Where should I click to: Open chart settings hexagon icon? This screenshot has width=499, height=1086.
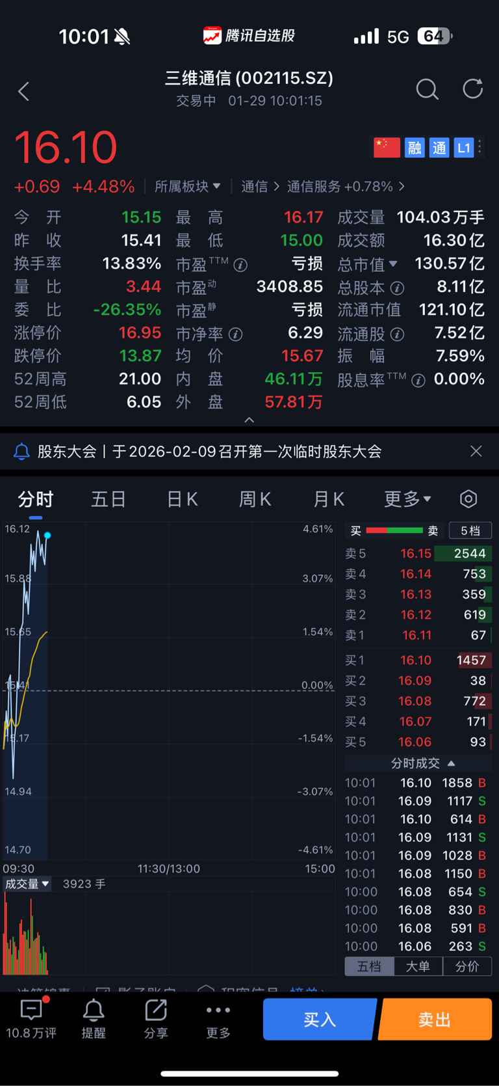click(x=468, y=499)
